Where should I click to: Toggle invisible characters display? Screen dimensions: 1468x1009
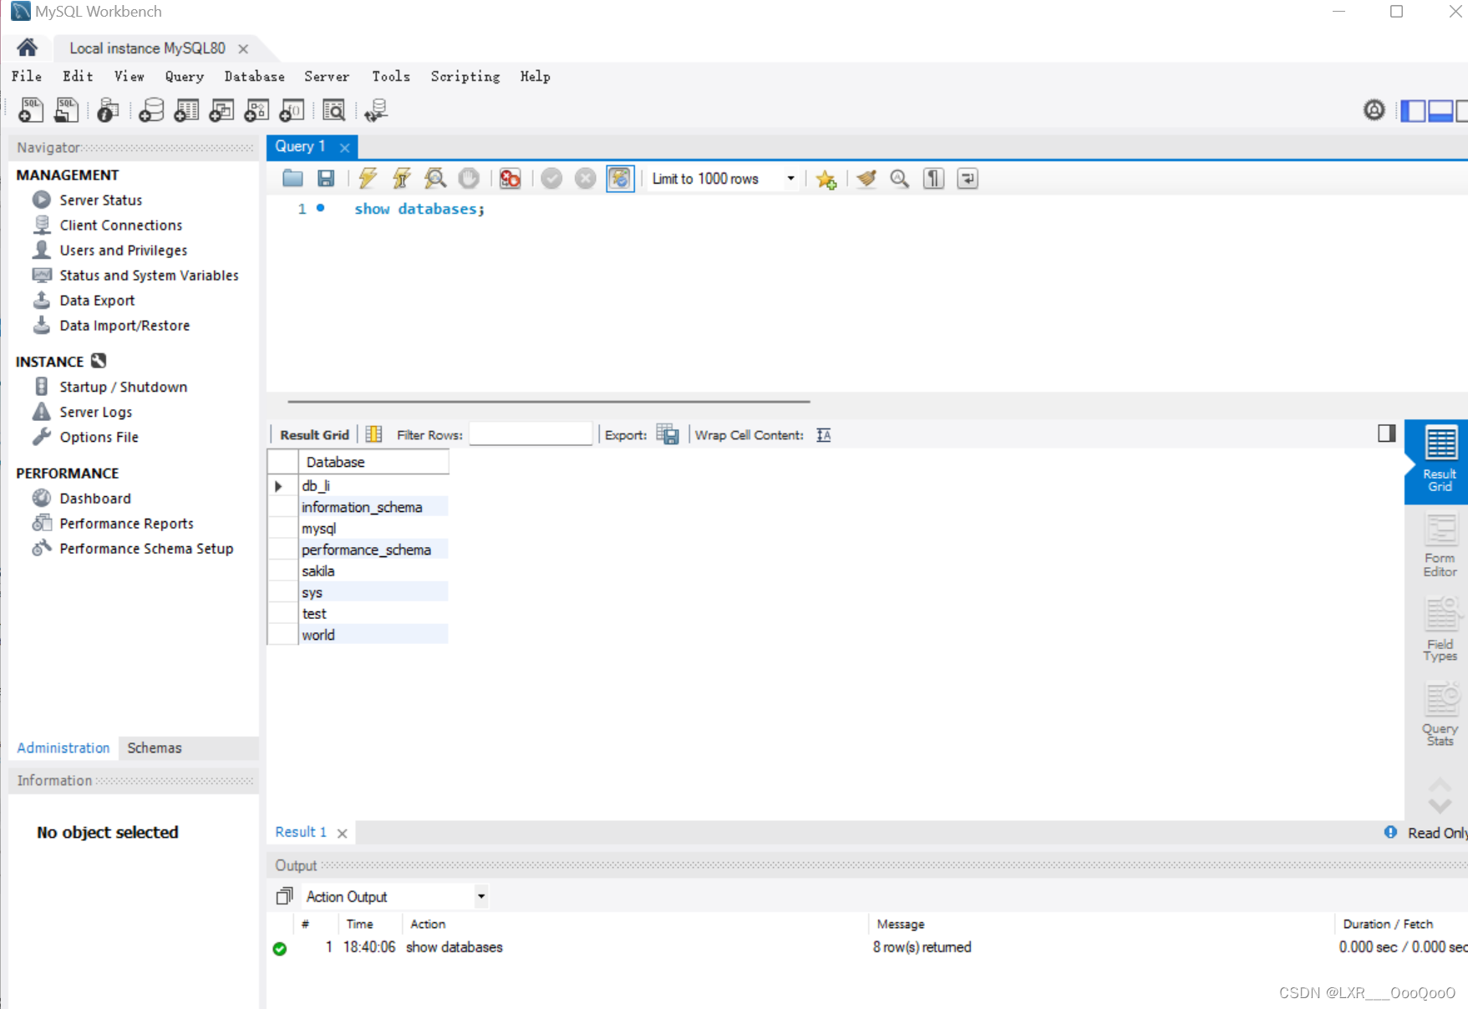(933, 178)
